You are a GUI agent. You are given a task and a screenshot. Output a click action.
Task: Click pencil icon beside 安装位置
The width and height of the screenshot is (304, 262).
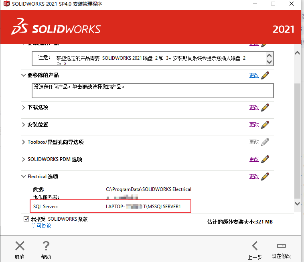265,124
